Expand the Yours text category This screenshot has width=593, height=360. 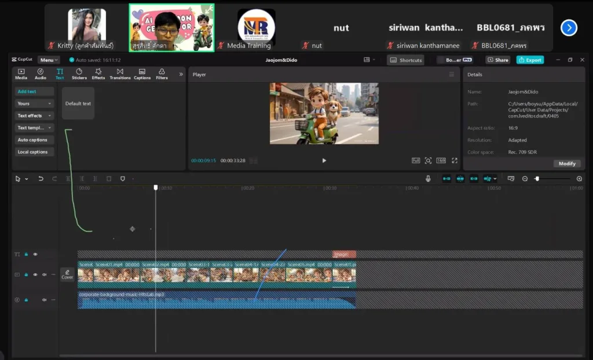(x=34, y=104)
